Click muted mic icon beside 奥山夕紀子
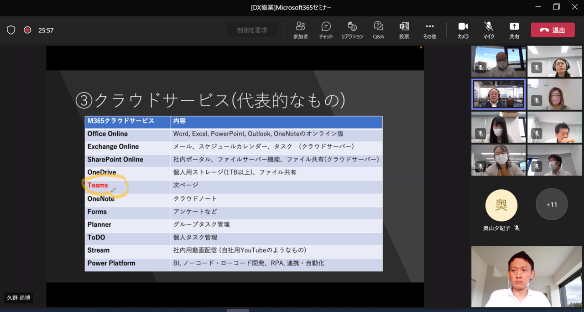 [517, 228]
